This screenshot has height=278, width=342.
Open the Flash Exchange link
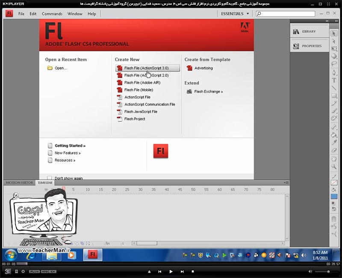click(205, 92)
